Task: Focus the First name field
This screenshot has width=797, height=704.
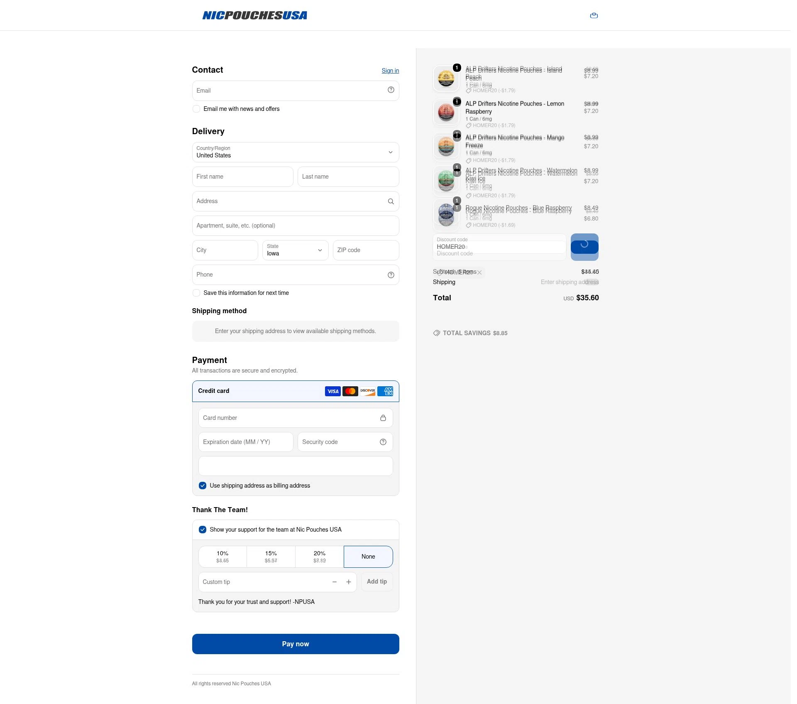Action: pyautogui.click(x=242, y=177)
